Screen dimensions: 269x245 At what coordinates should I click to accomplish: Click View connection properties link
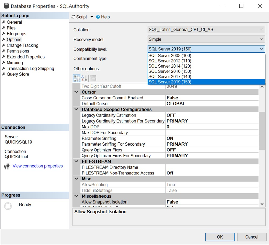(38, 166)
